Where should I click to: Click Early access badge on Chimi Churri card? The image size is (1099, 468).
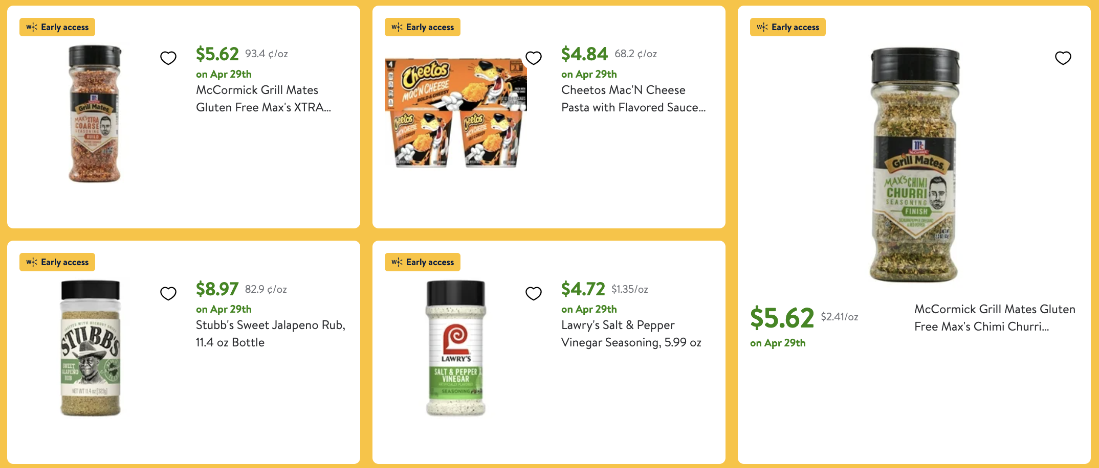click(x=788, y=27)
